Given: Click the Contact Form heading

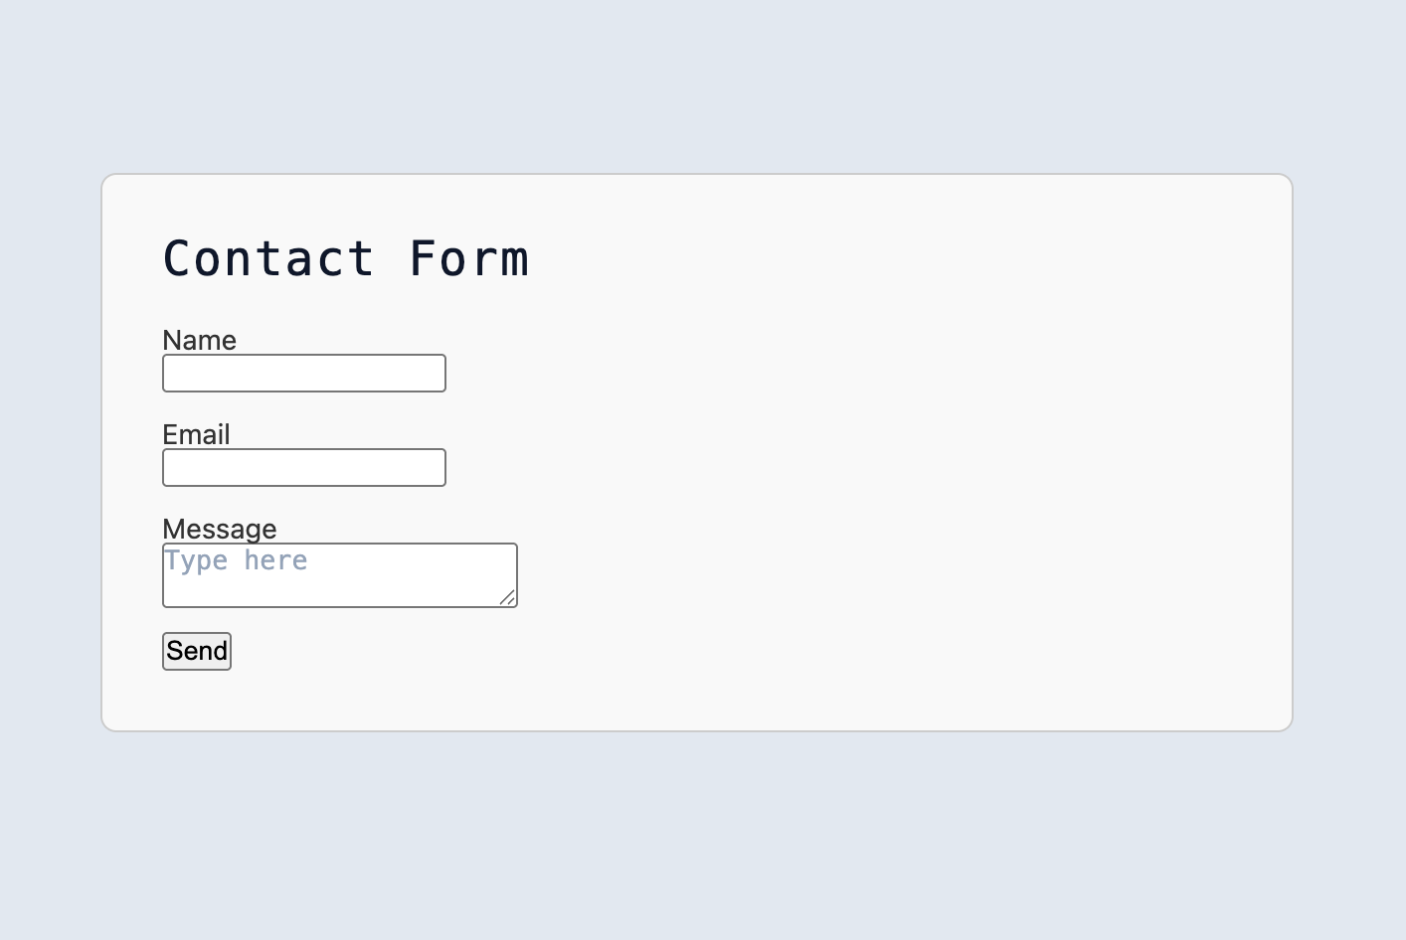Looking at the screenshot, I should tap(346, 258).
